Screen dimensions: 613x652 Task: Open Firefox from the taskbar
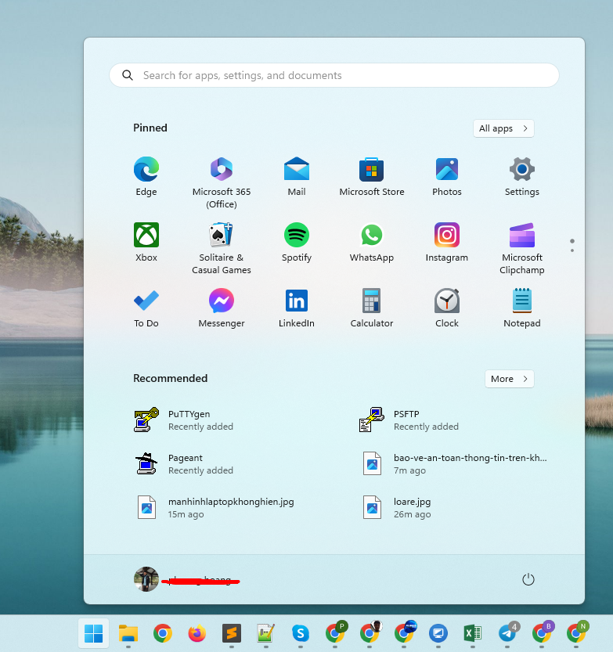197,633
